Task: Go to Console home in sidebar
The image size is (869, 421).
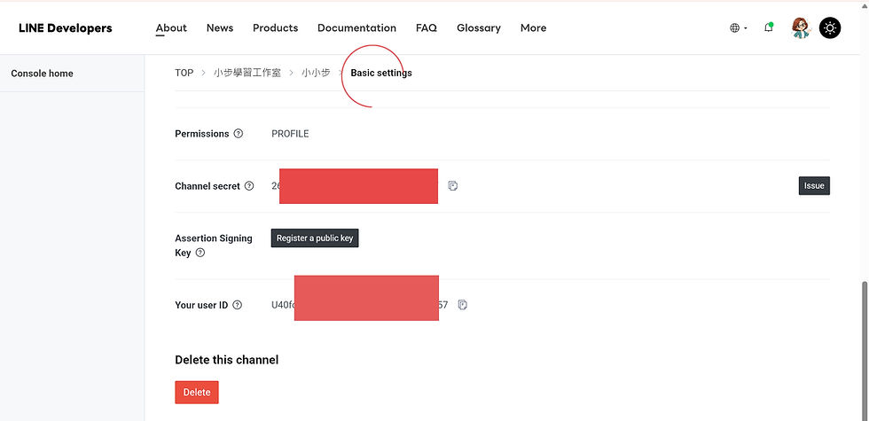Action: click(43, 73)
